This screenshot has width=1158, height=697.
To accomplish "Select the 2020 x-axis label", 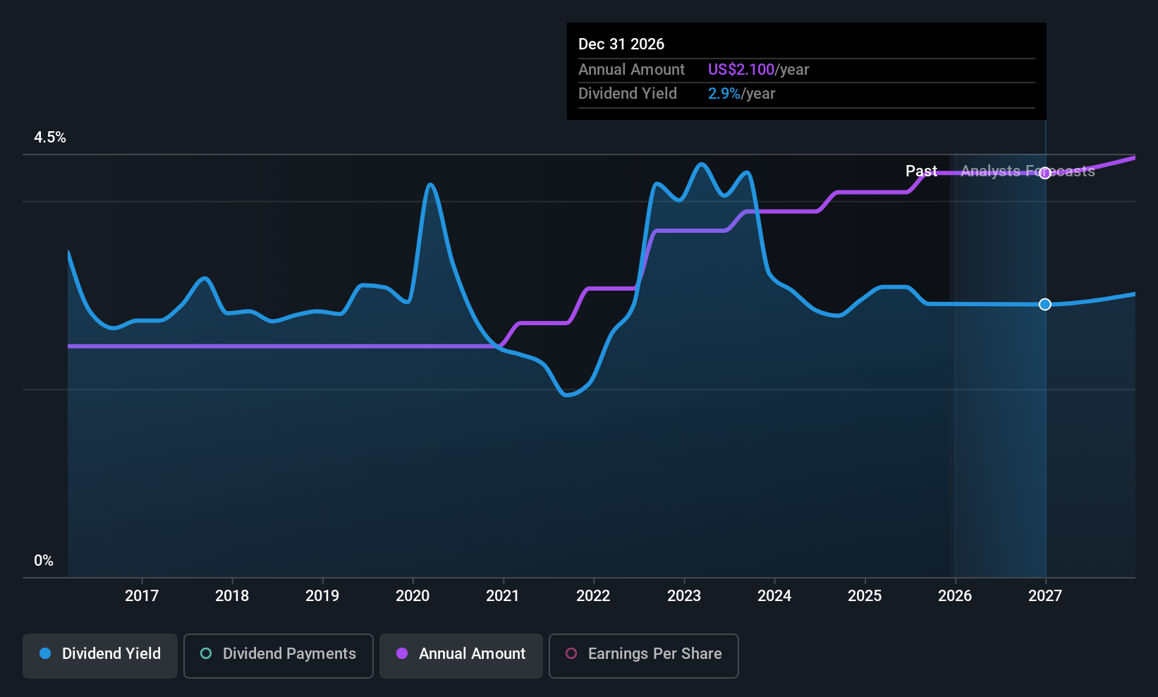I will [x=413, y=596].
